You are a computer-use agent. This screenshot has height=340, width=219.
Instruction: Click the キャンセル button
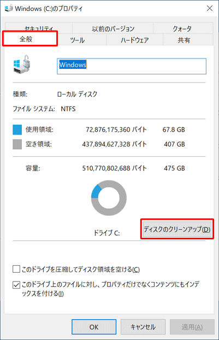click(x=143, y=327)
